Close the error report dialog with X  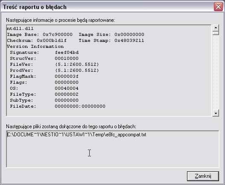218,6
